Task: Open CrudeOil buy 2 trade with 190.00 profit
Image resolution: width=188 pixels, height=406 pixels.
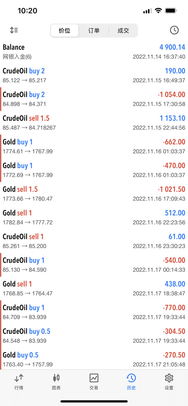Action: pyautogui.click(x=94, y=75)
